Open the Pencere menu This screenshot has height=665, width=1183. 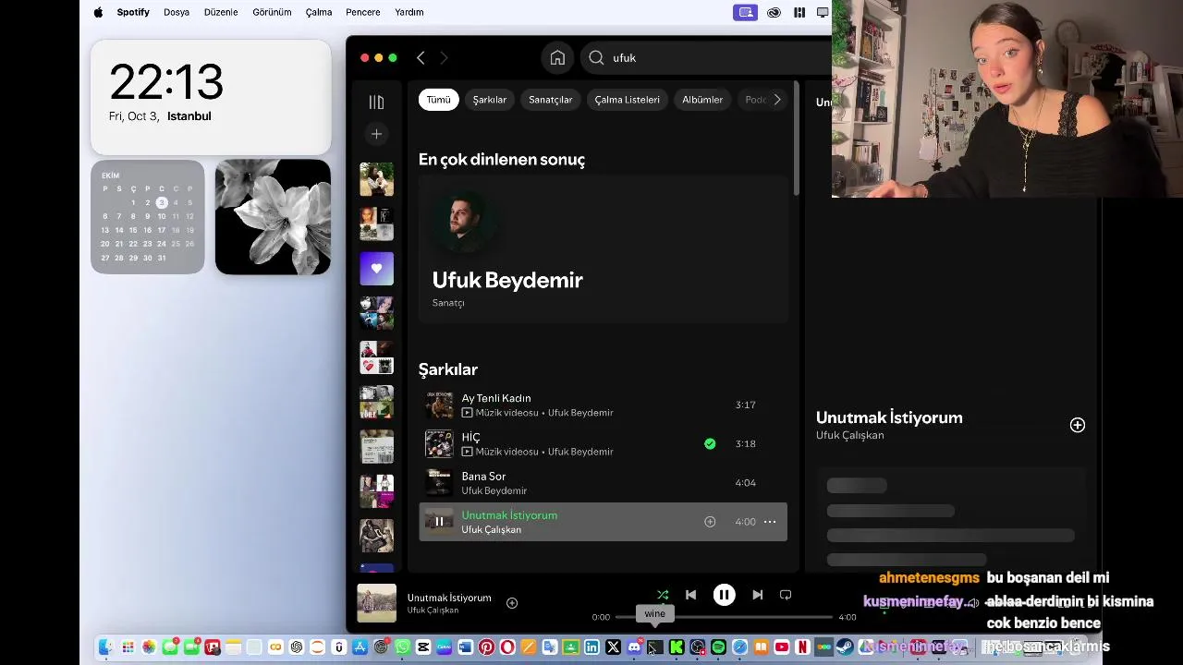[x=362, y=12]
